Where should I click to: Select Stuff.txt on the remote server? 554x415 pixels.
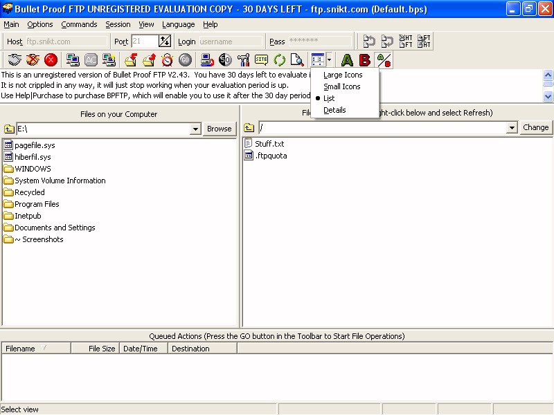(x=265, y=144)
